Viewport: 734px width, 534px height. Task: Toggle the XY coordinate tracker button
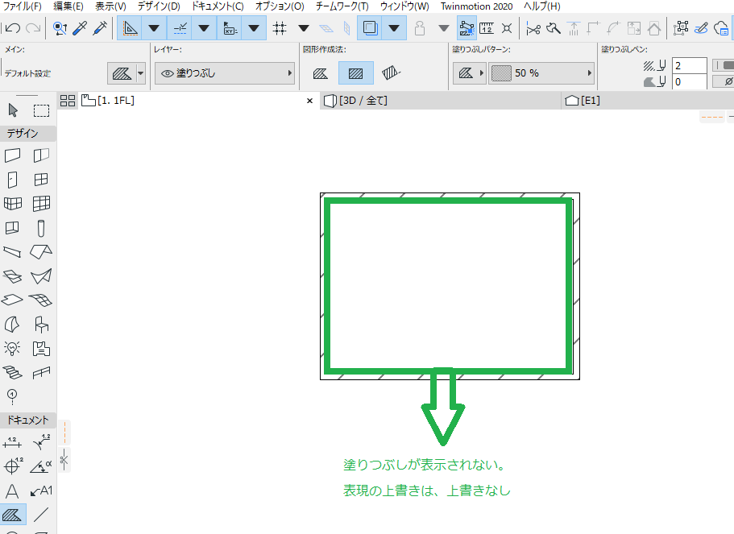point(230,28)
